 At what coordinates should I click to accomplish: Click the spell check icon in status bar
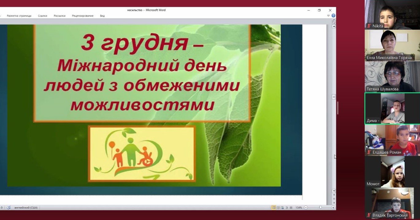pyautogui.click(x=9, y=207)
